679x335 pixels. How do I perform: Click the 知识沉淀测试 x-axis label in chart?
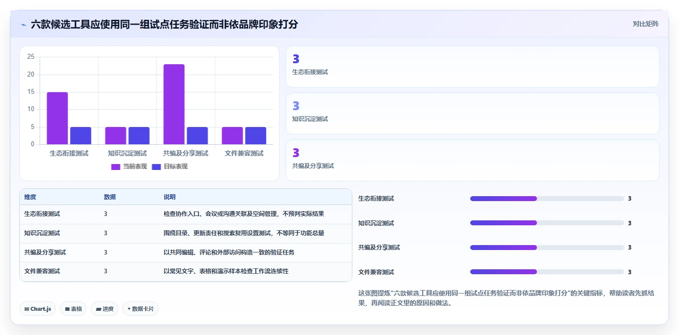tap(127, 154)
